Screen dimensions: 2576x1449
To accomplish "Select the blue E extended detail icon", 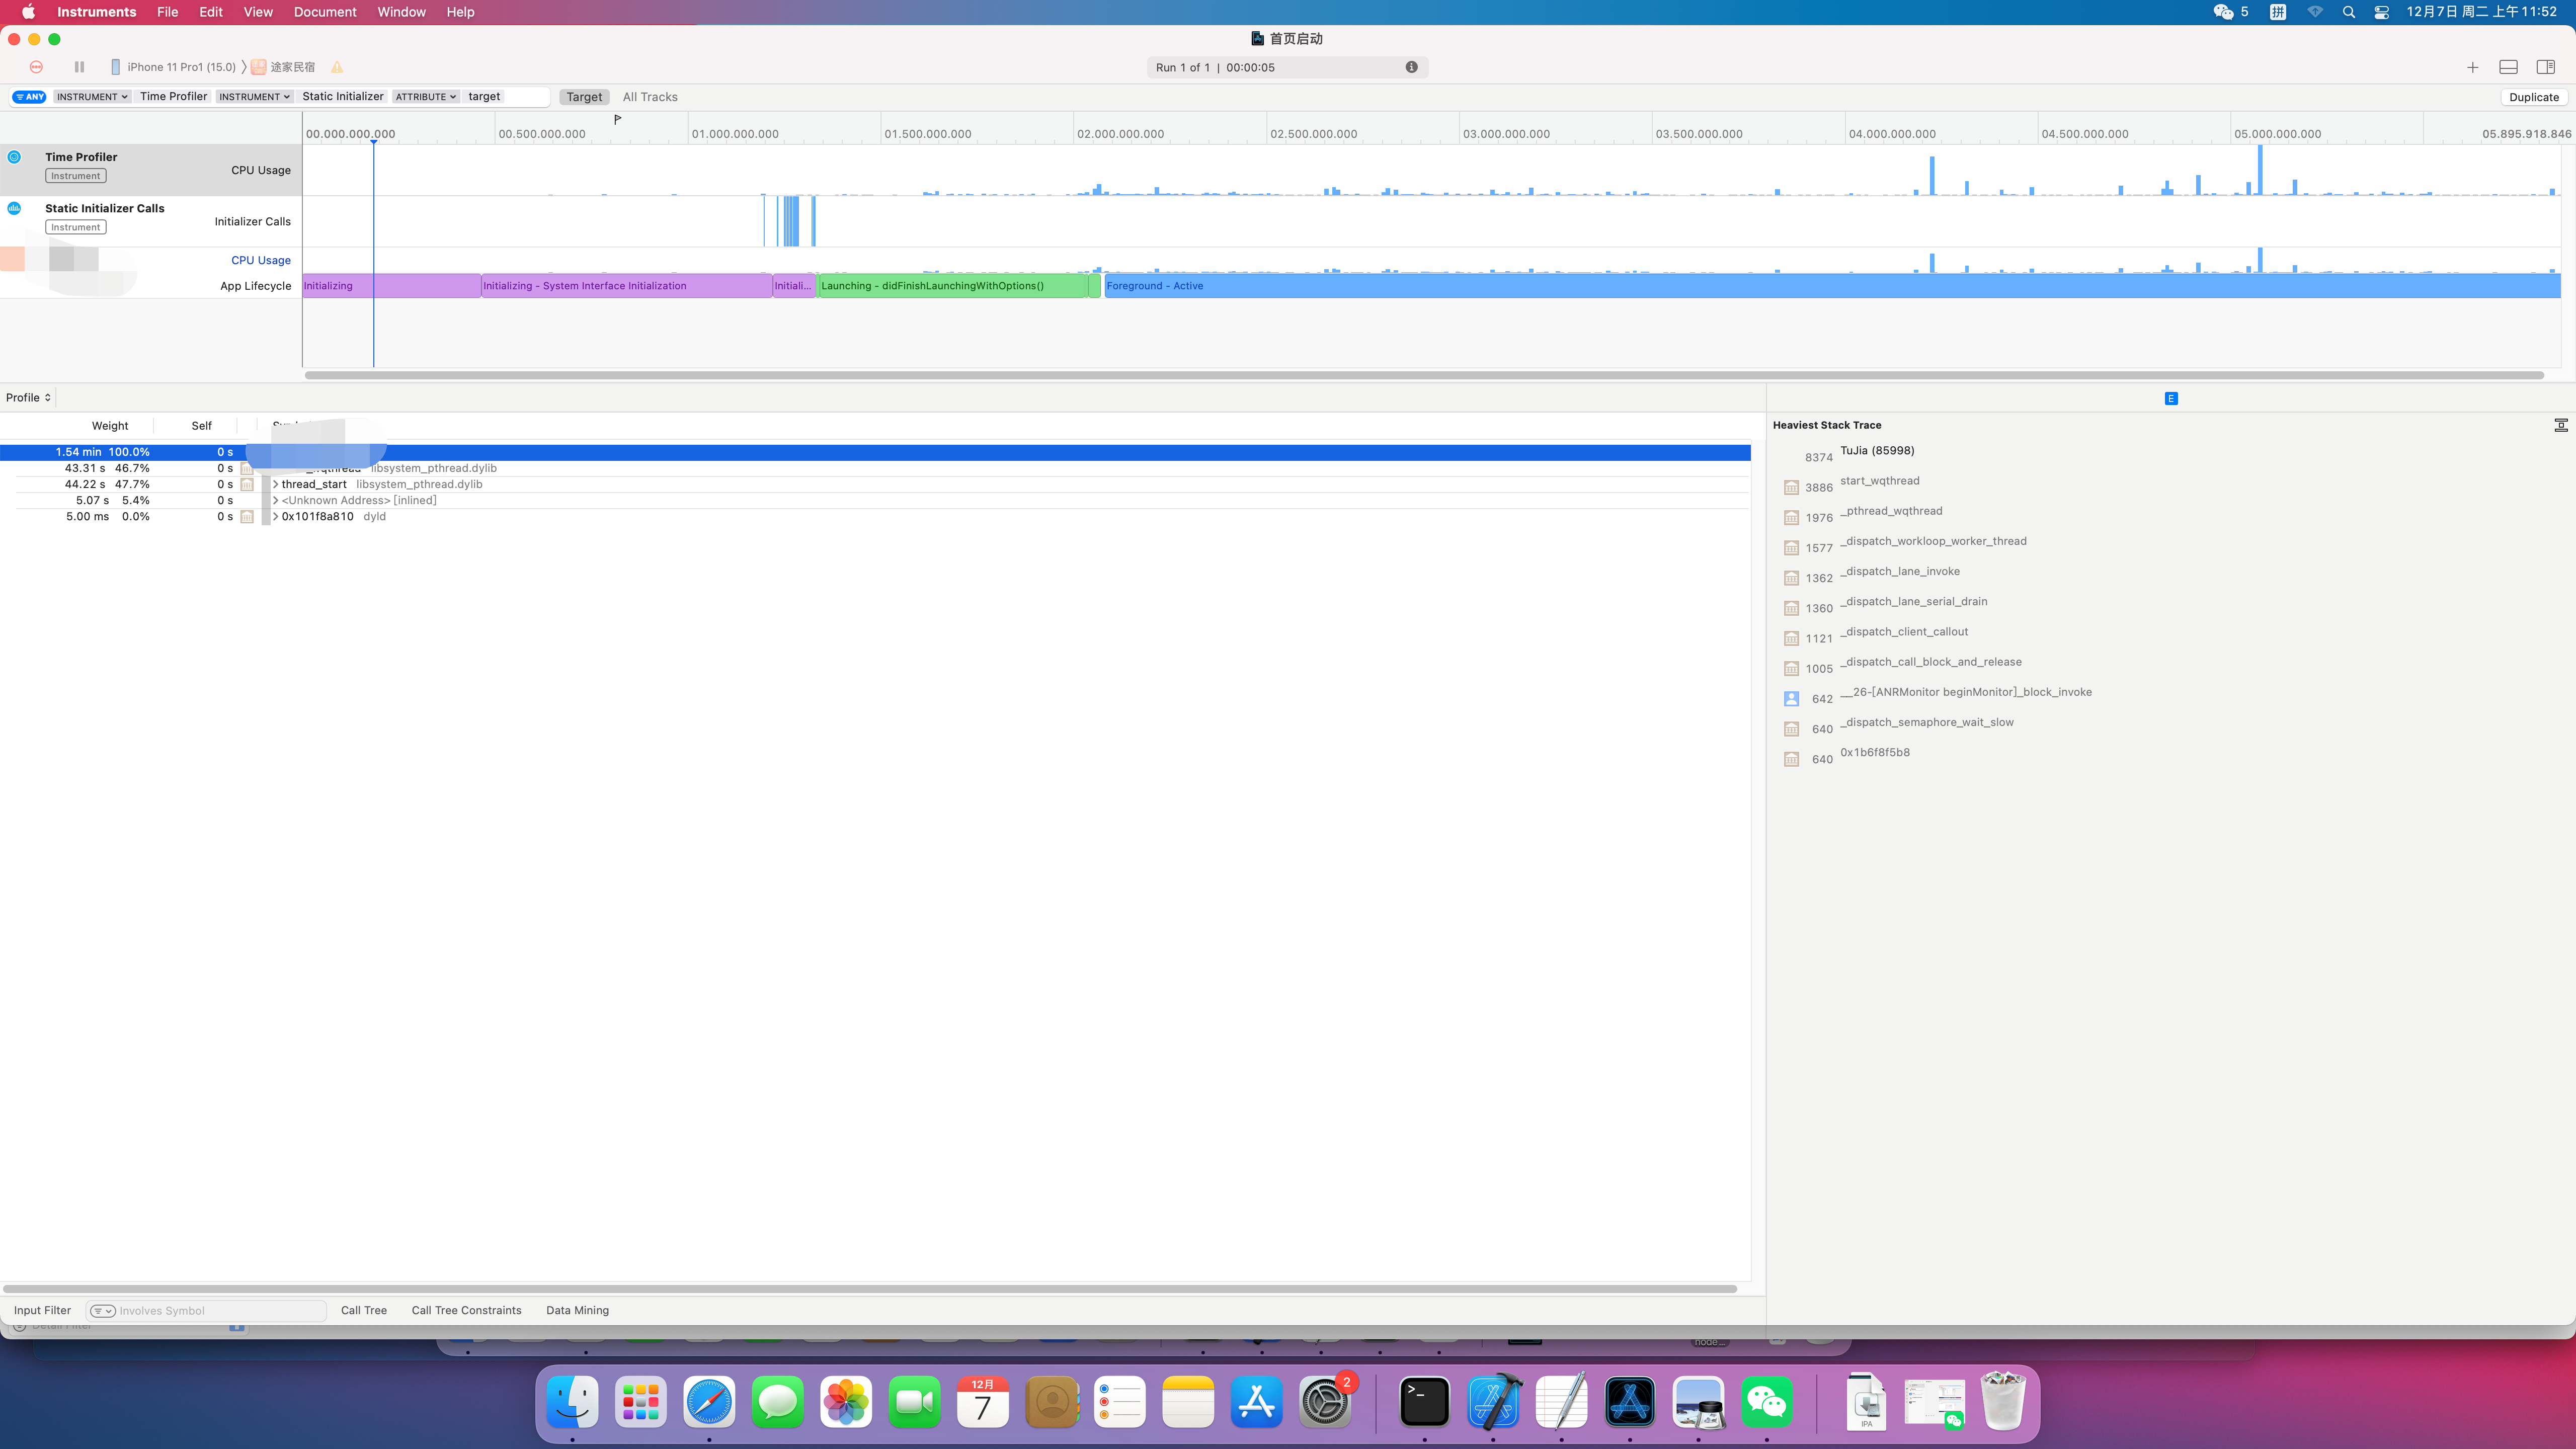I will click(x=2171, y=398).
